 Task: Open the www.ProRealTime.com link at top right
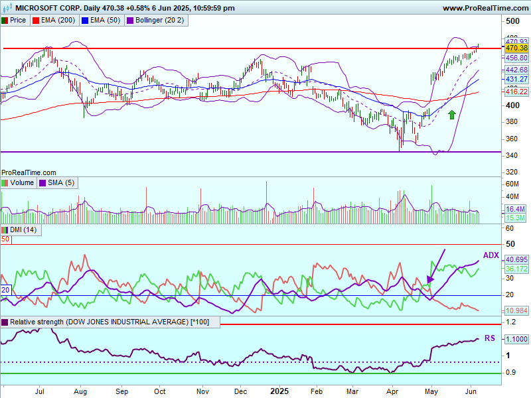click(x=485, y=8)
